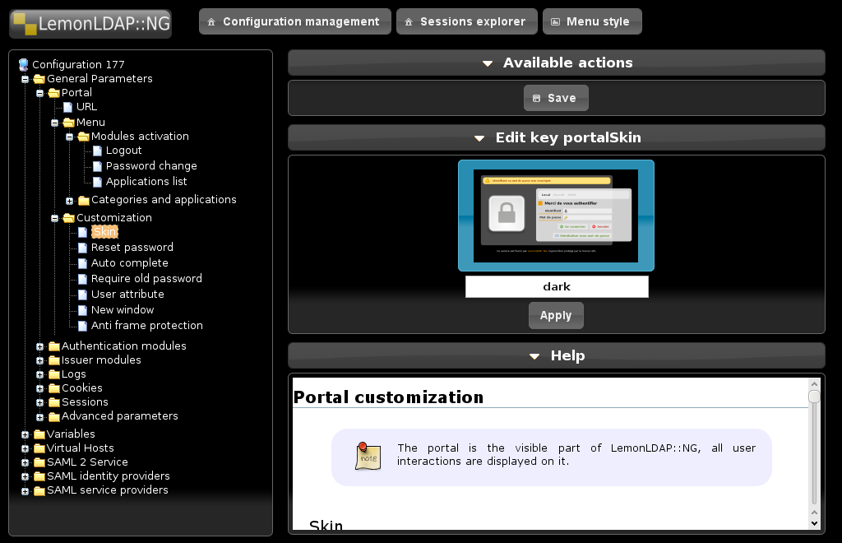Click the Portal folder icon
Screen dimensions: 842x543
point(53,93)
